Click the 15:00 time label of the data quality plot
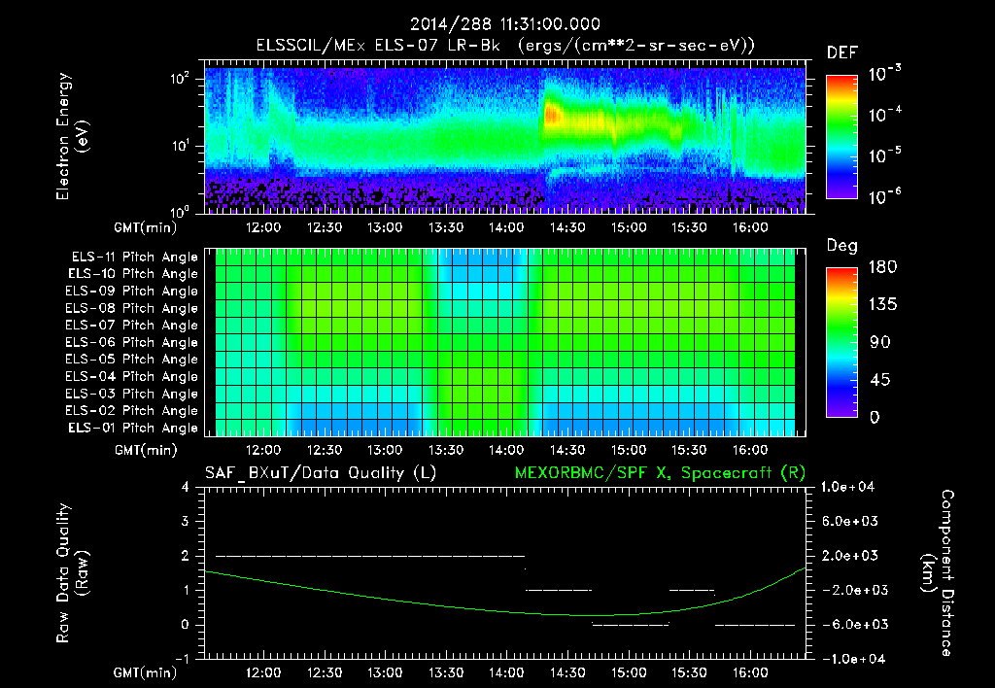The image size is (995, 688). (x=629, y=672)
